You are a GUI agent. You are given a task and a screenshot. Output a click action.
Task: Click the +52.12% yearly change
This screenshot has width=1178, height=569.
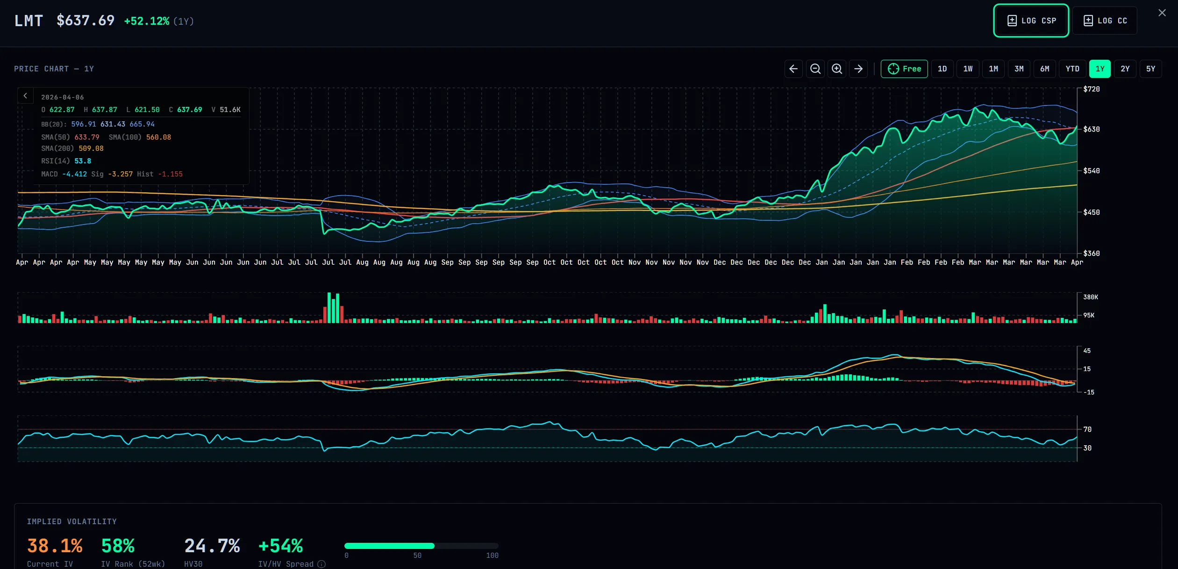pyautogui.click(x=147, y=21)
